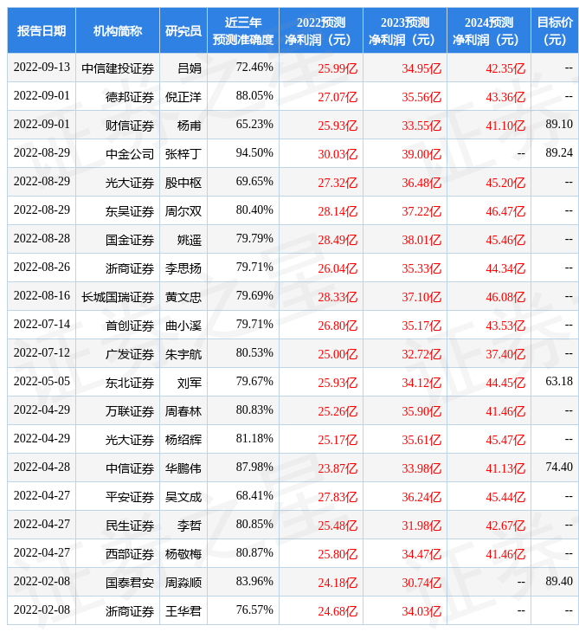Click the 43.36亿 forecast value
Viewport: 579px width, 632px height.
[x=505, y=97]
